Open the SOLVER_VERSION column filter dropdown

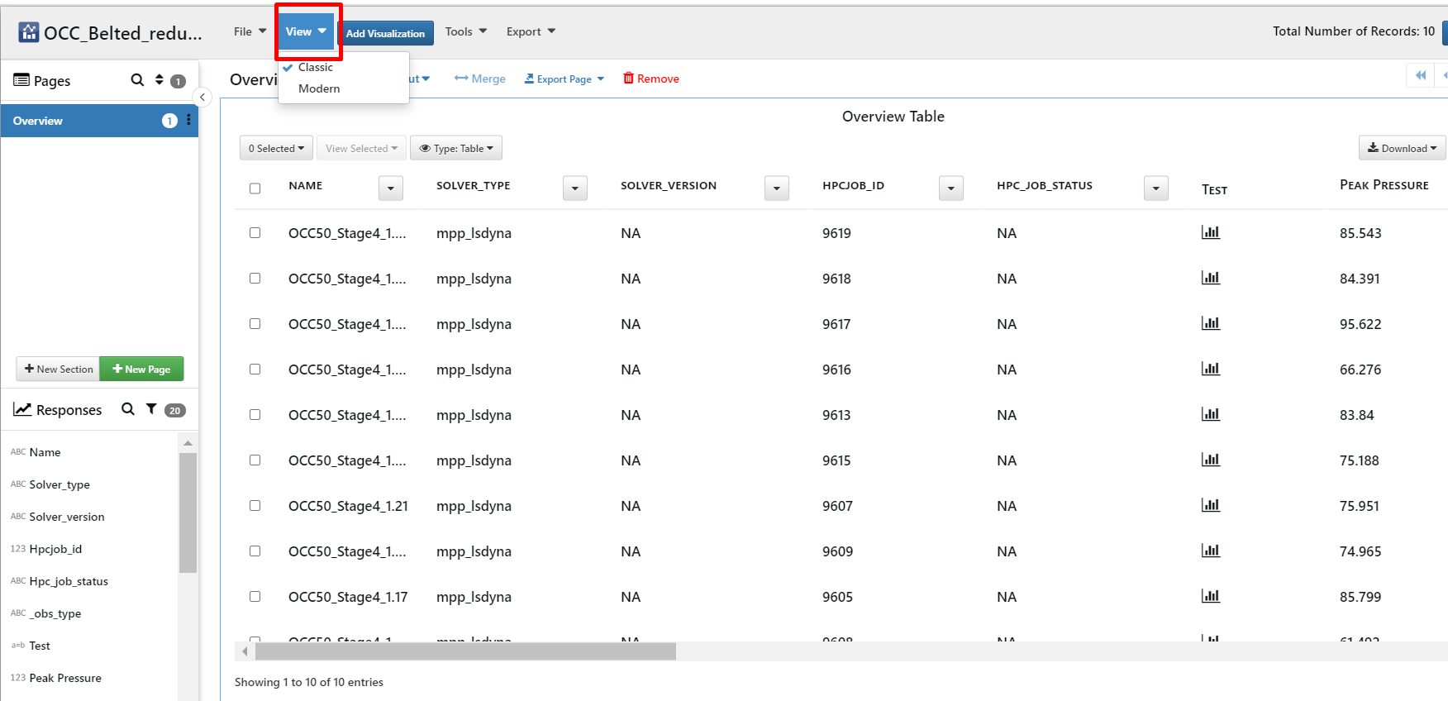[777, 188]
